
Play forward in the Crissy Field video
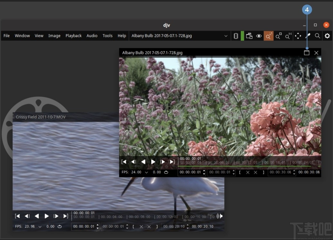(x=46, y=216)
